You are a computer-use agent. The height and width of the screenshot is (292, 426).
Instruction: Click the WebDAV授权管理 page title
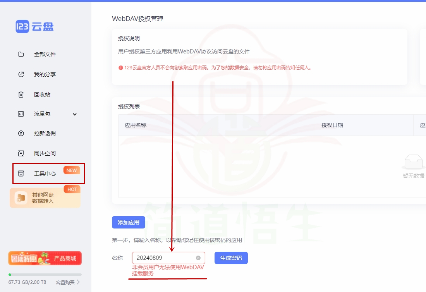(x=137, y=19)
